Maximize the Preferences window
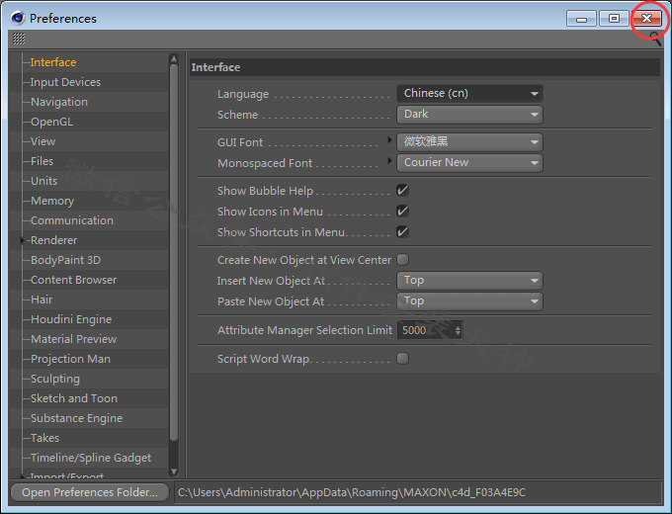Viewport: 672px width, 514px height. tap(614, 19)
